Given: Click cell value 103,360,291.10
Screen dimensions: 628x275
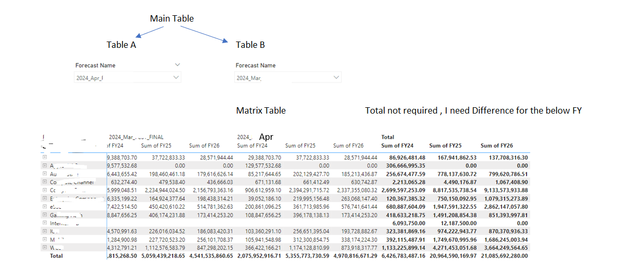Looking at the screenshot, I should point(260,231).
